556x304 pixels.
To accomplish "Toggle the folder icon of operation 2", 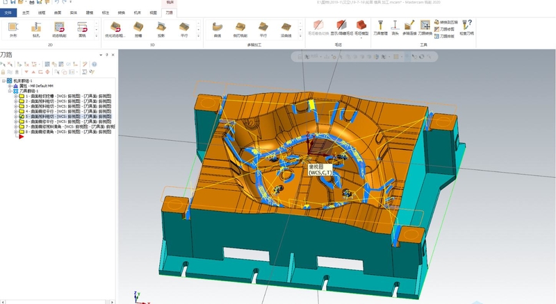I will [22, 101].
